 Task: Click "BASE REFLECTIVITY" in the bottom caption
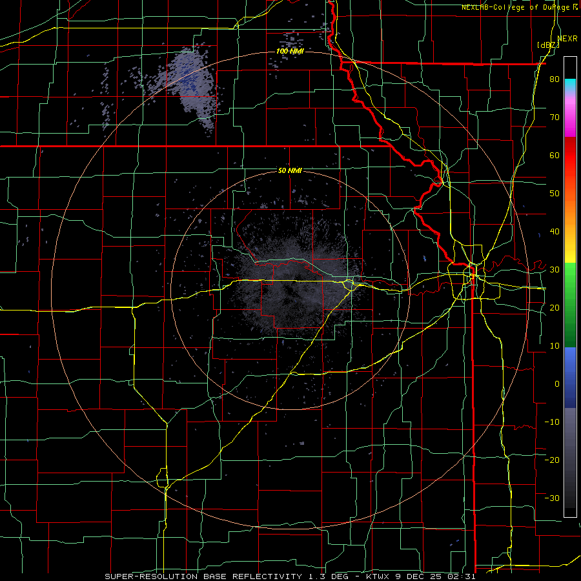click(x=252, y=576)
